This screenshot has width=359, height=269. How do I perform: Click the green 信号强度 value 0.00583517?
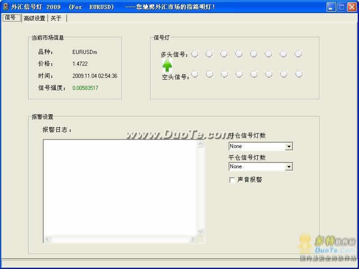pyautogui.click(x=85, y=88)
